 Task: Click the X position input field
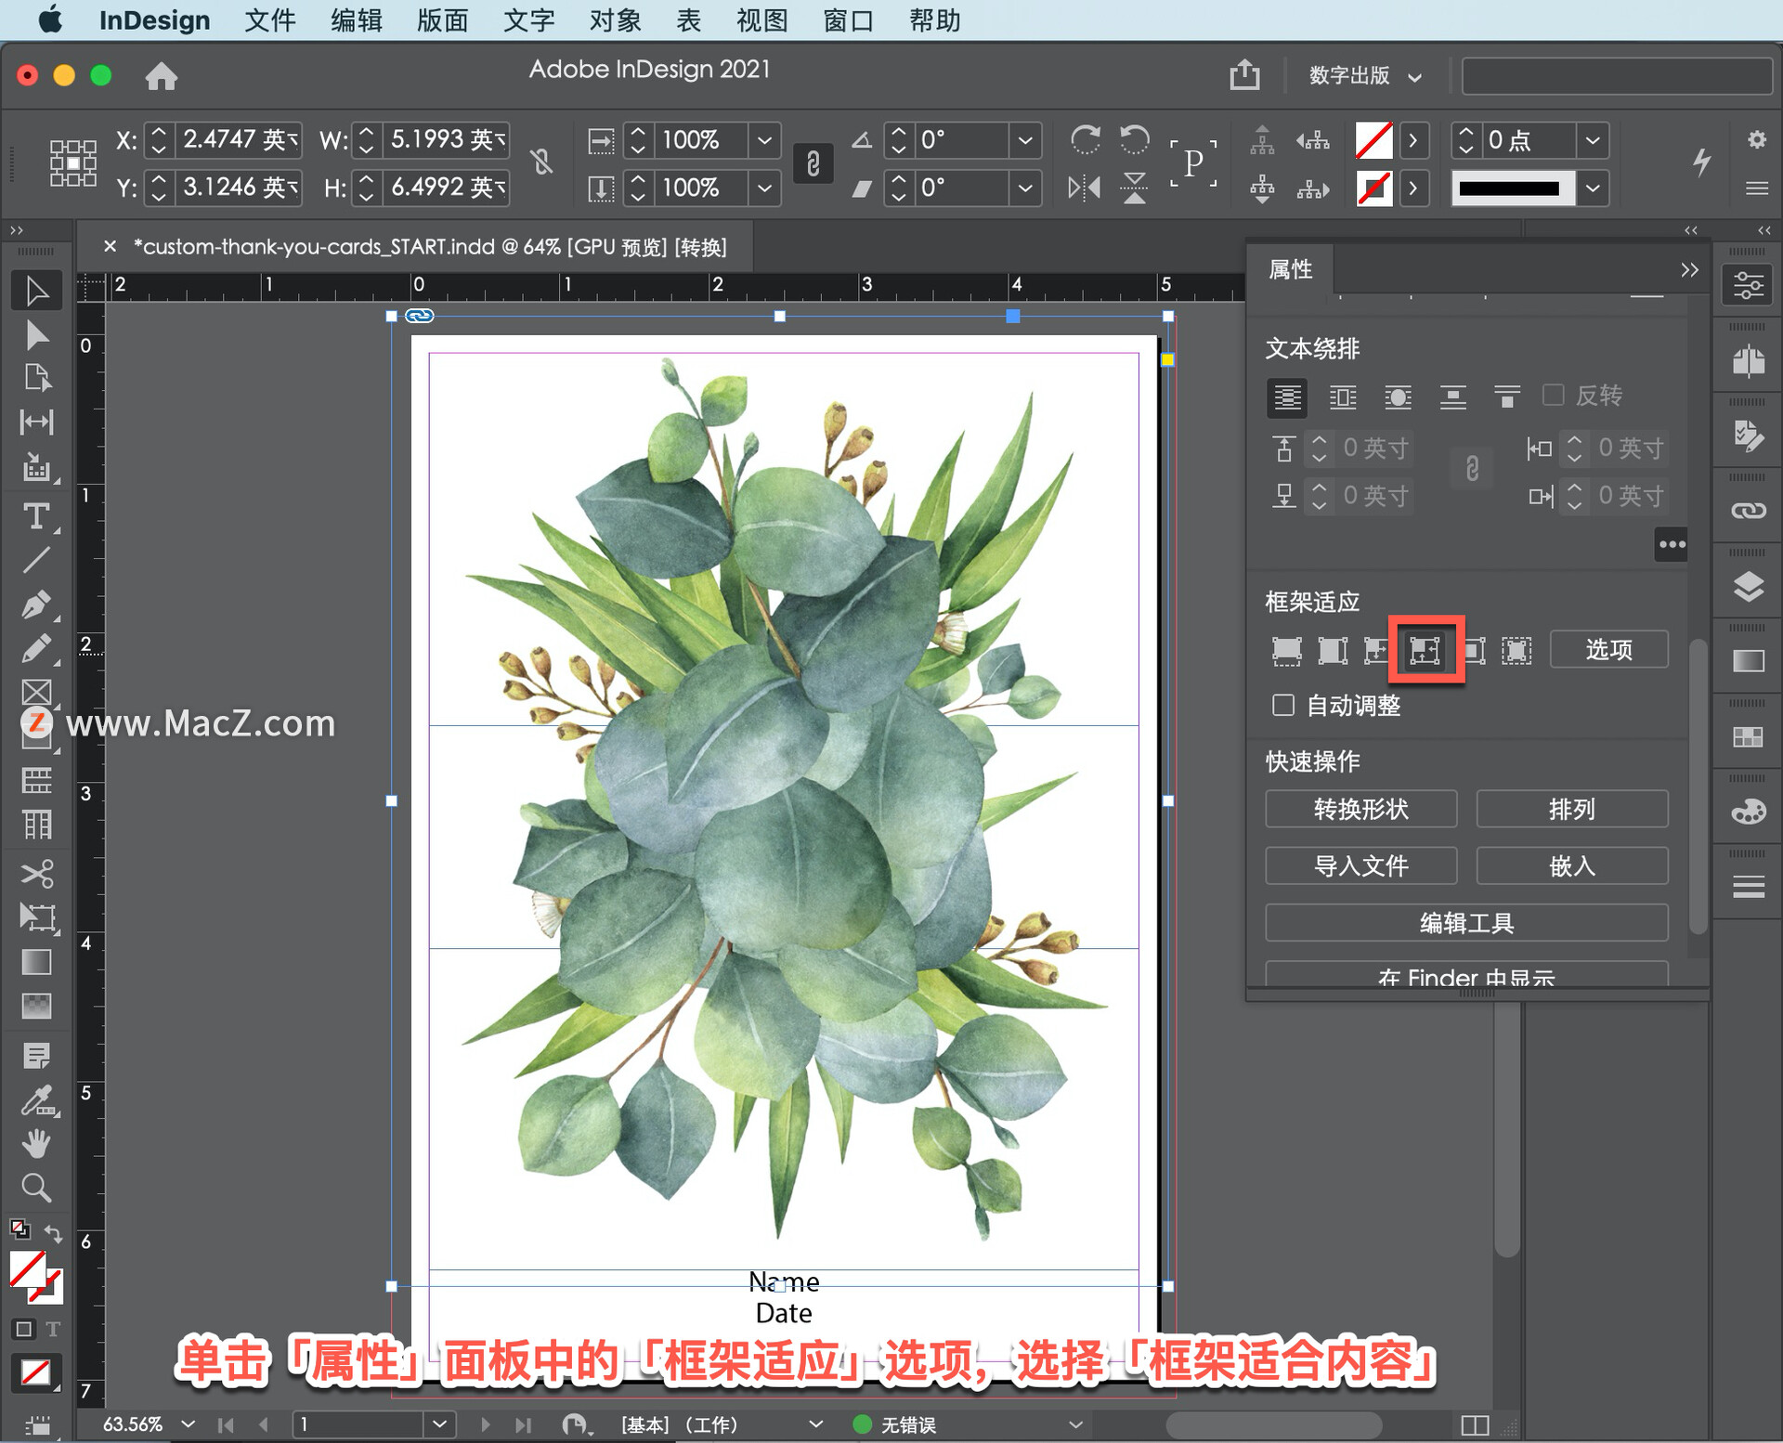(x=239, y=140)
